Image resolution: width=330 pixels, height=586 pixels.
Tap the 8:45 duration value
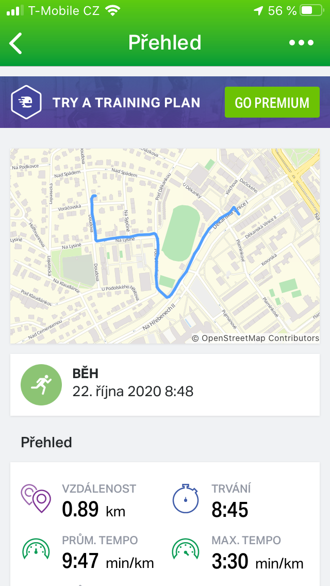click(230, 510)
